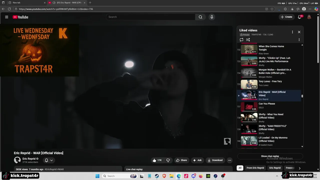This screenshot has width=320, height=180.
Task: Open the browser favorites list
Action: [298, 9]
